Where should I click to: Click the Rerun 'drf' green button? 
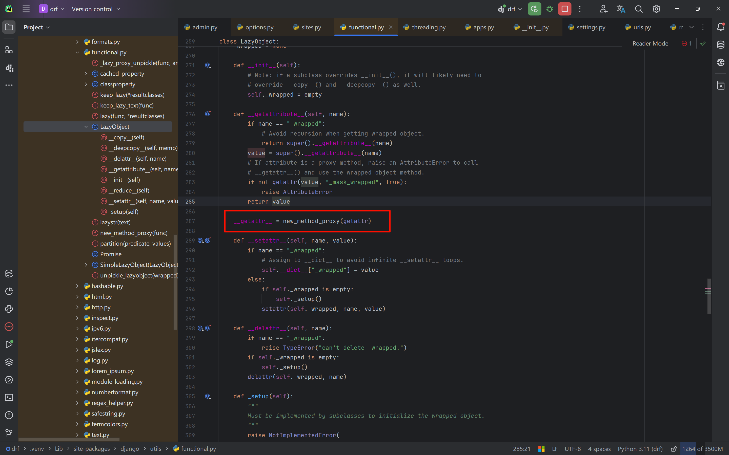point(534,9)
